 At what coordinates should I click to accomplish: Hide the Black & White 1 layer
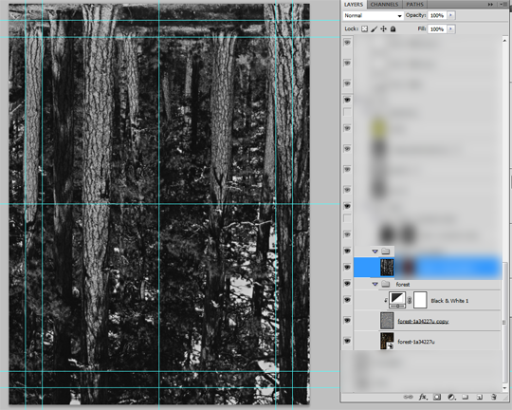click(347, 300)
